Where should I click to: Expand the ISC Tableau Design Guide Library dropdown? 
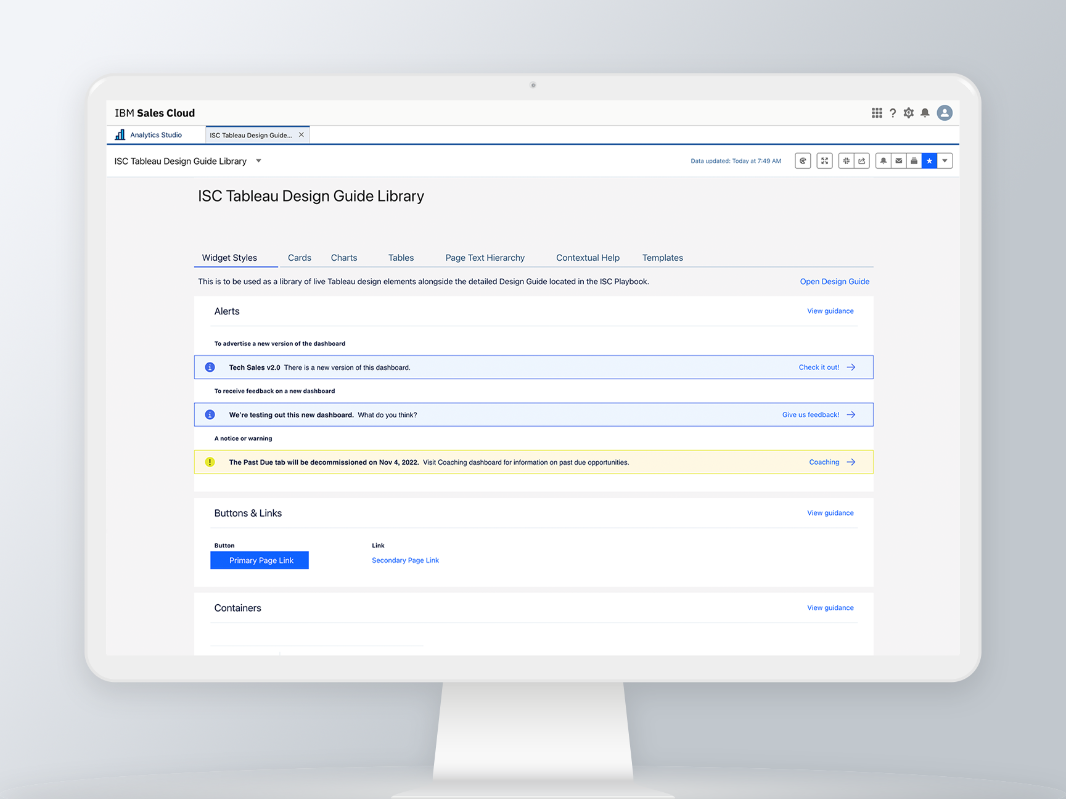point(258,161)
